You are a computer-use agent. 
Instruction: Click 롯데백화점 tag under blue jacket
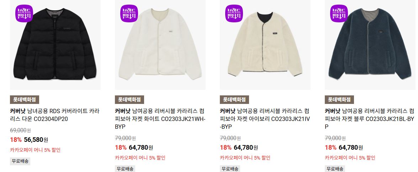[x=339, y=100]
